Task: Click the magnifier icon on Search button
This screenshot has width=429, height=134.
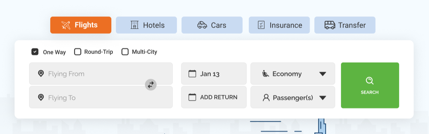Action: (x=370, y=81)
